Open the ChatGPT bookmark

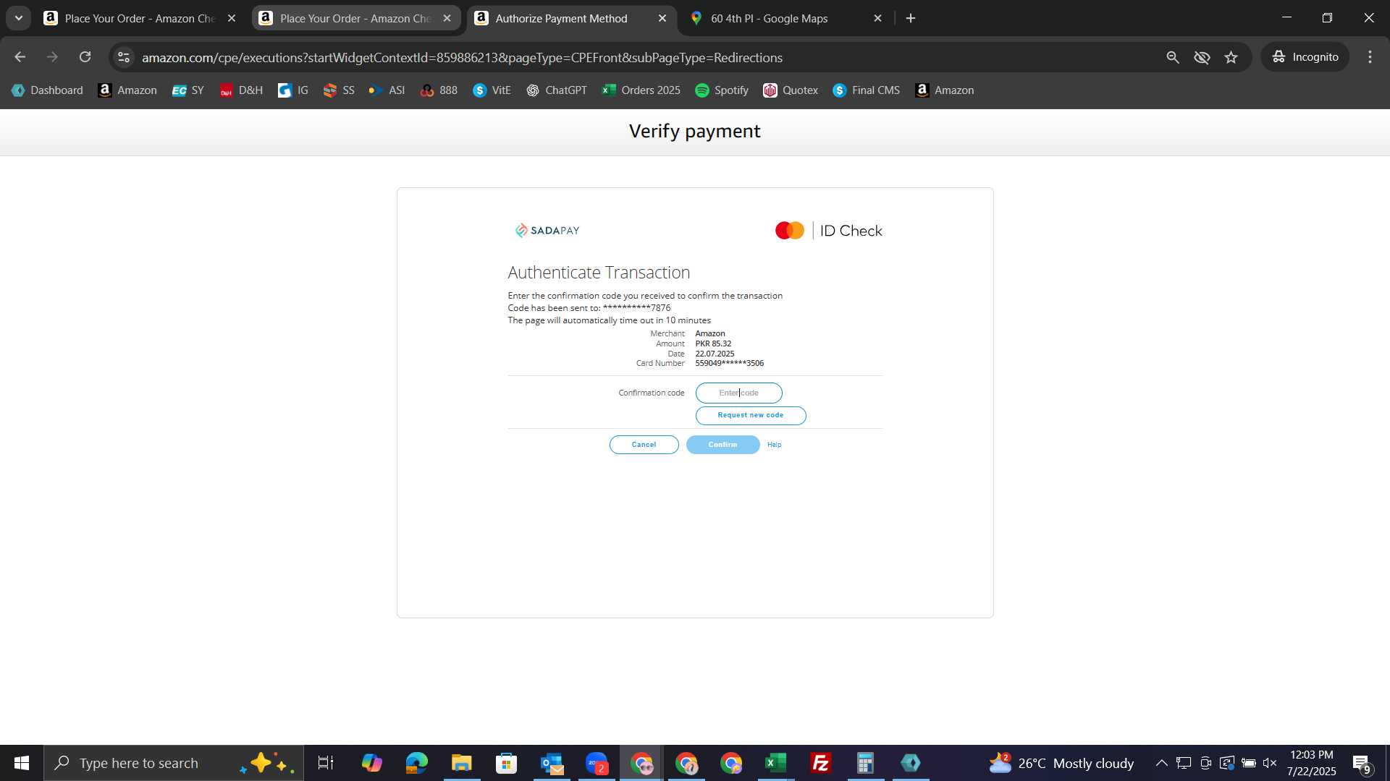pos(556,90)
